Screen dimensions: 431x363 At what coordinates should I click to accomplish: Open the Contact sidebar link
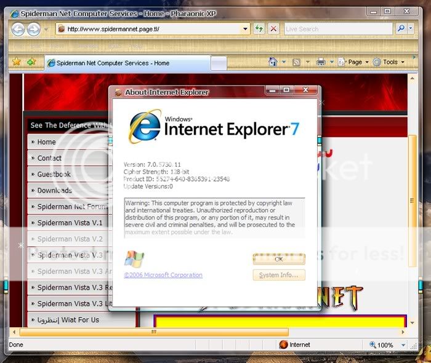click(x=69, y=158)
